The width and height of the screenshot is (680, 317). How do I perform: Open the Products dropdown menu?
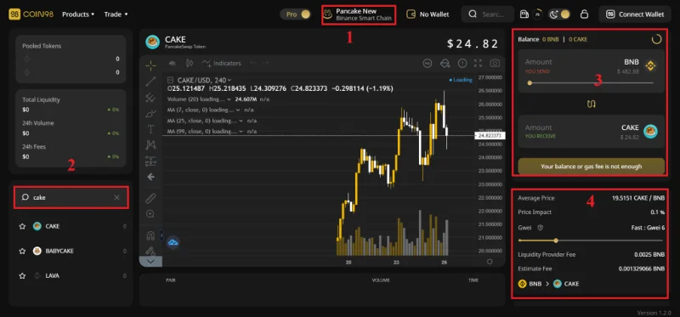click(x=78, y=14)
